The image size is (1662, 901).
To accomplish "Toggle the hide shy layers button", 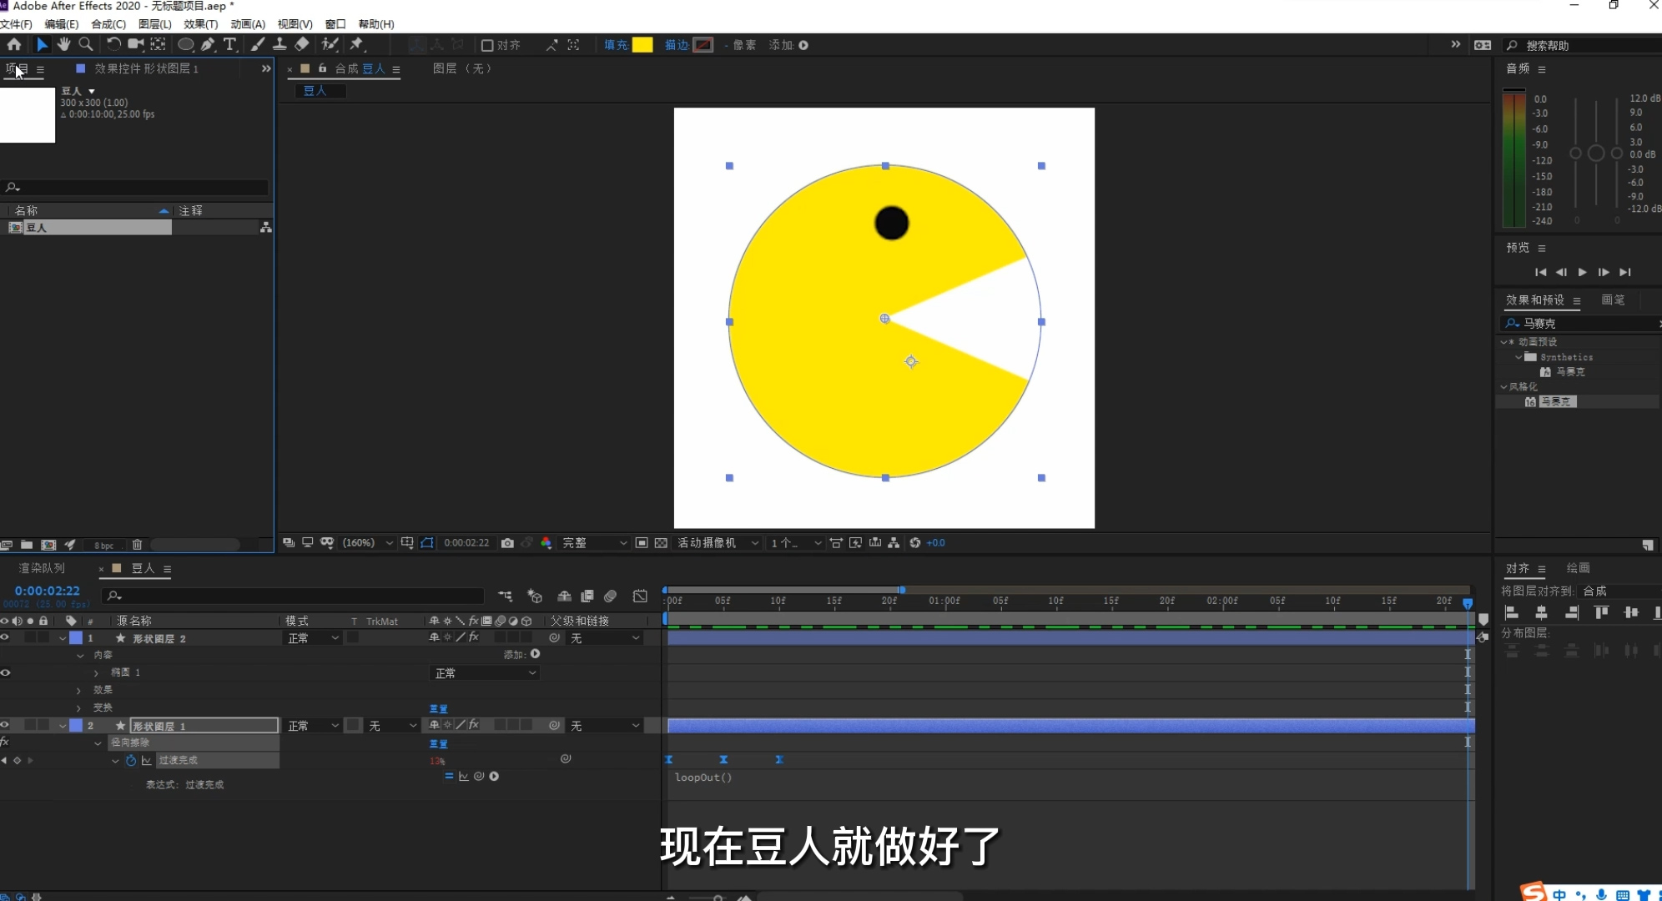I will pyautogui.click(x=564, y=596).
